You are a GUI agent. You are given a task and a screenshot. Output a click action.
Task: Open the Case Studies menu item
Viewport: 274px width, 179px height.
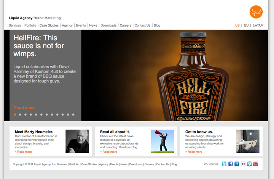click(49, 25)
